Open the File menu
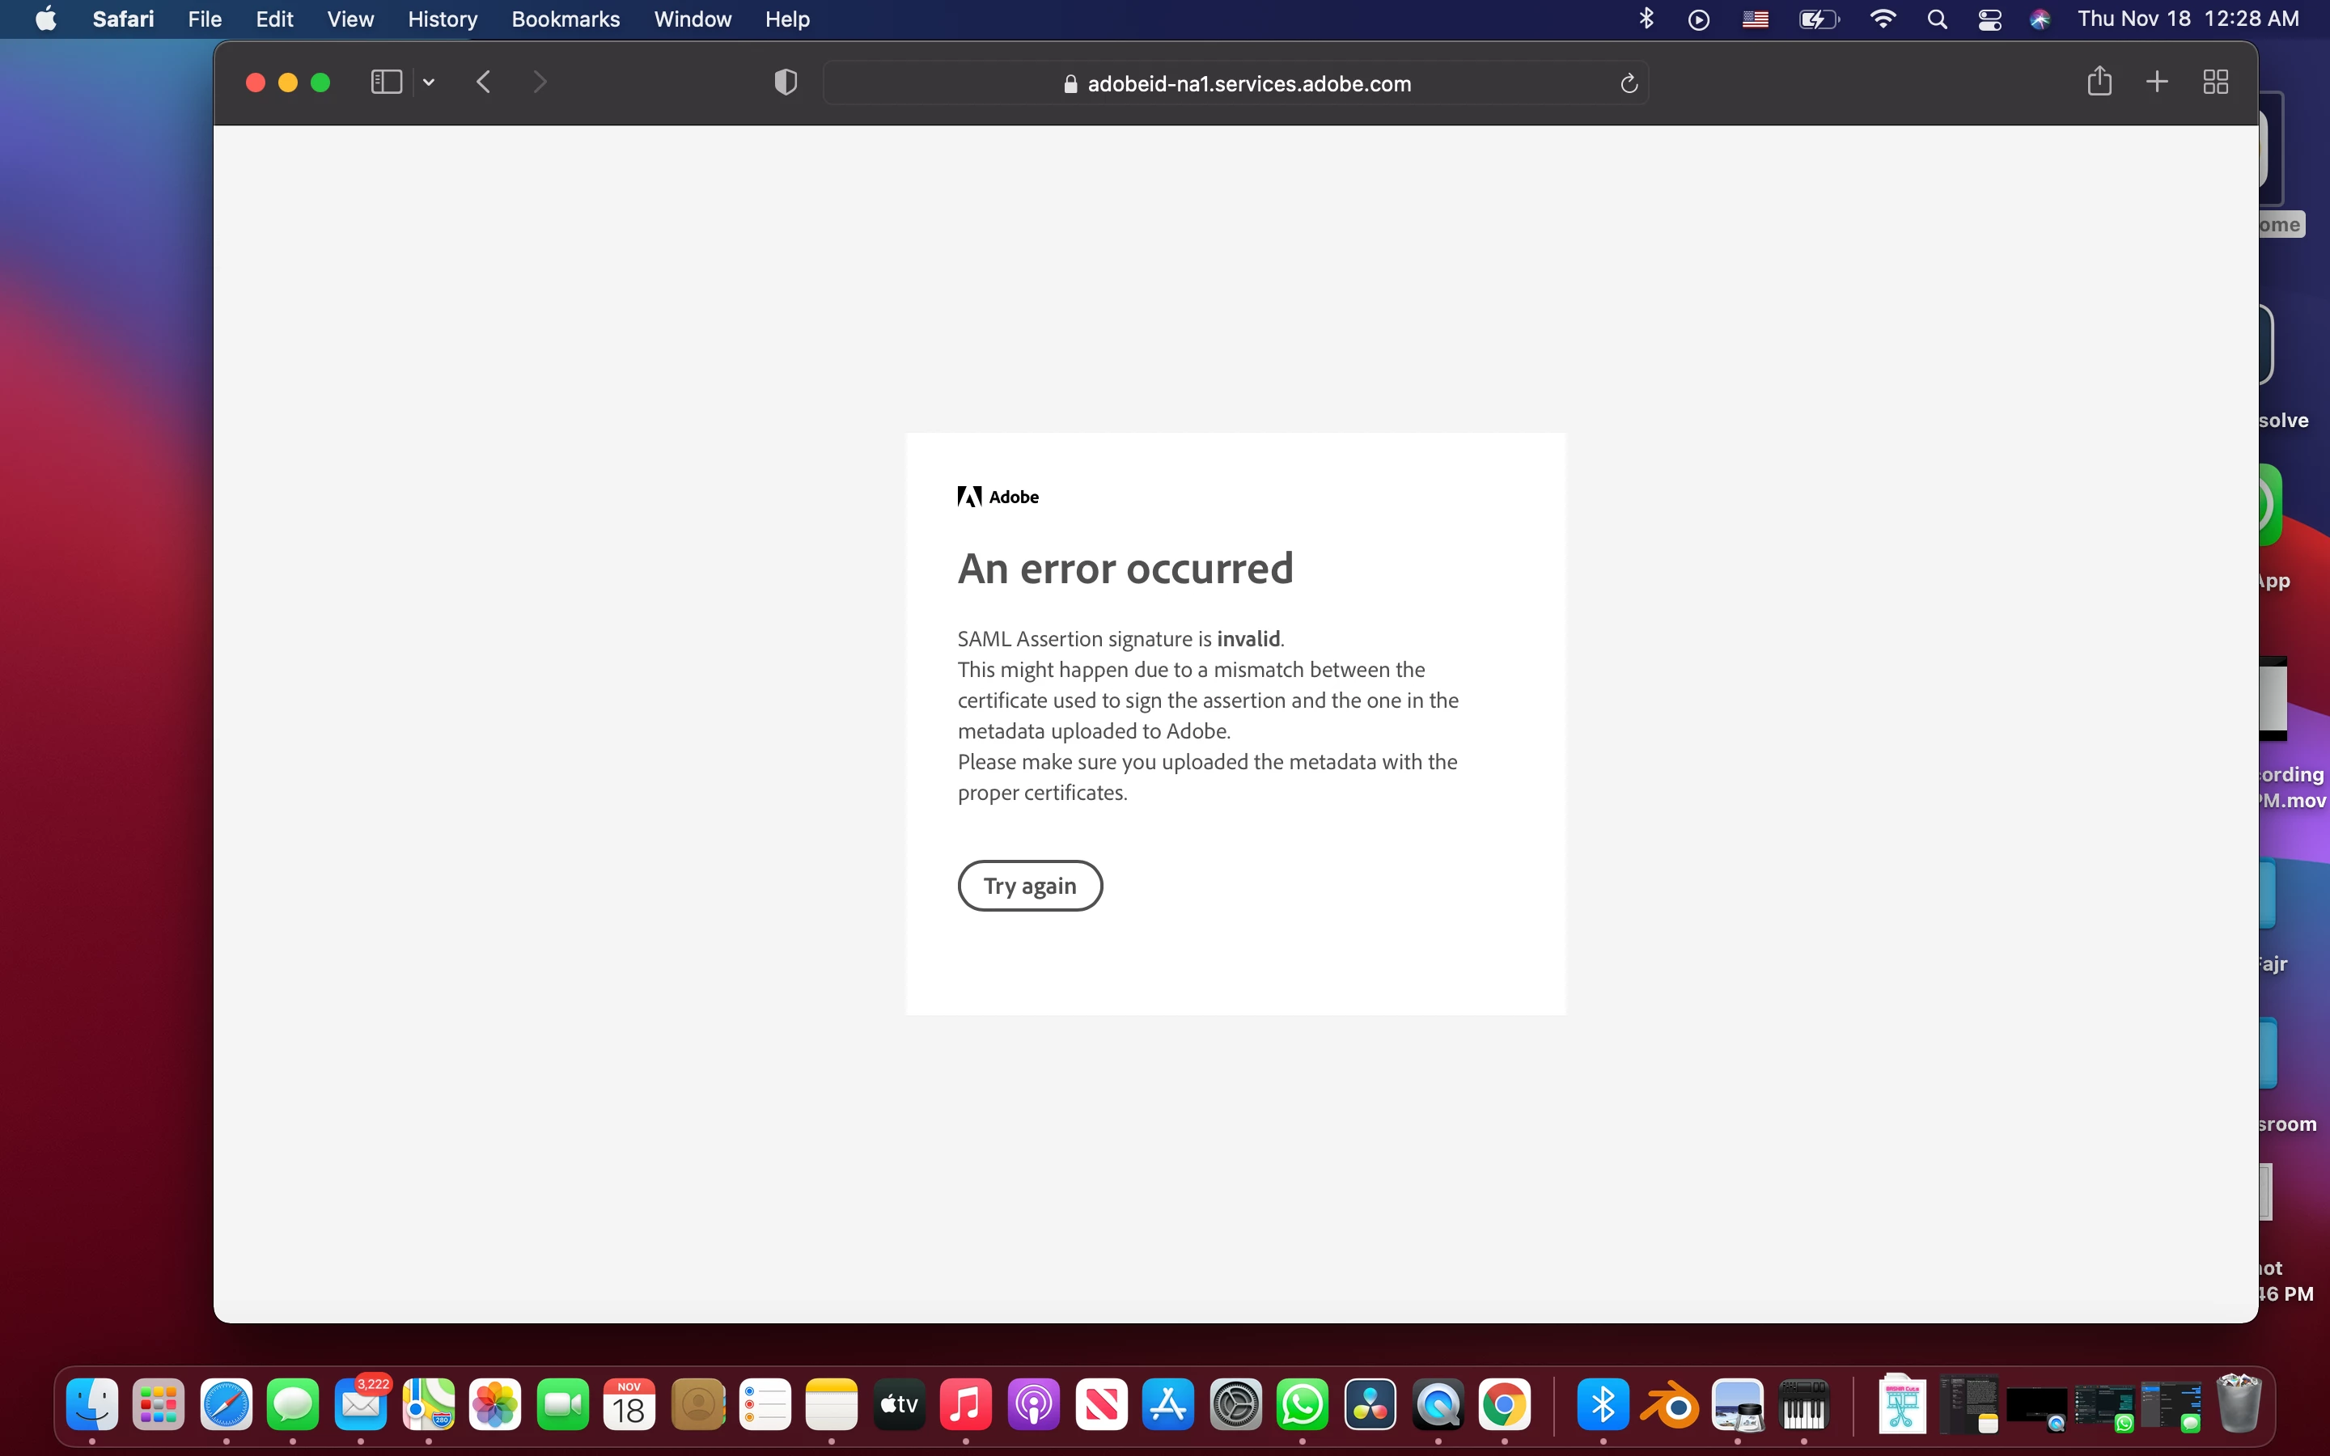 point(205,19)
